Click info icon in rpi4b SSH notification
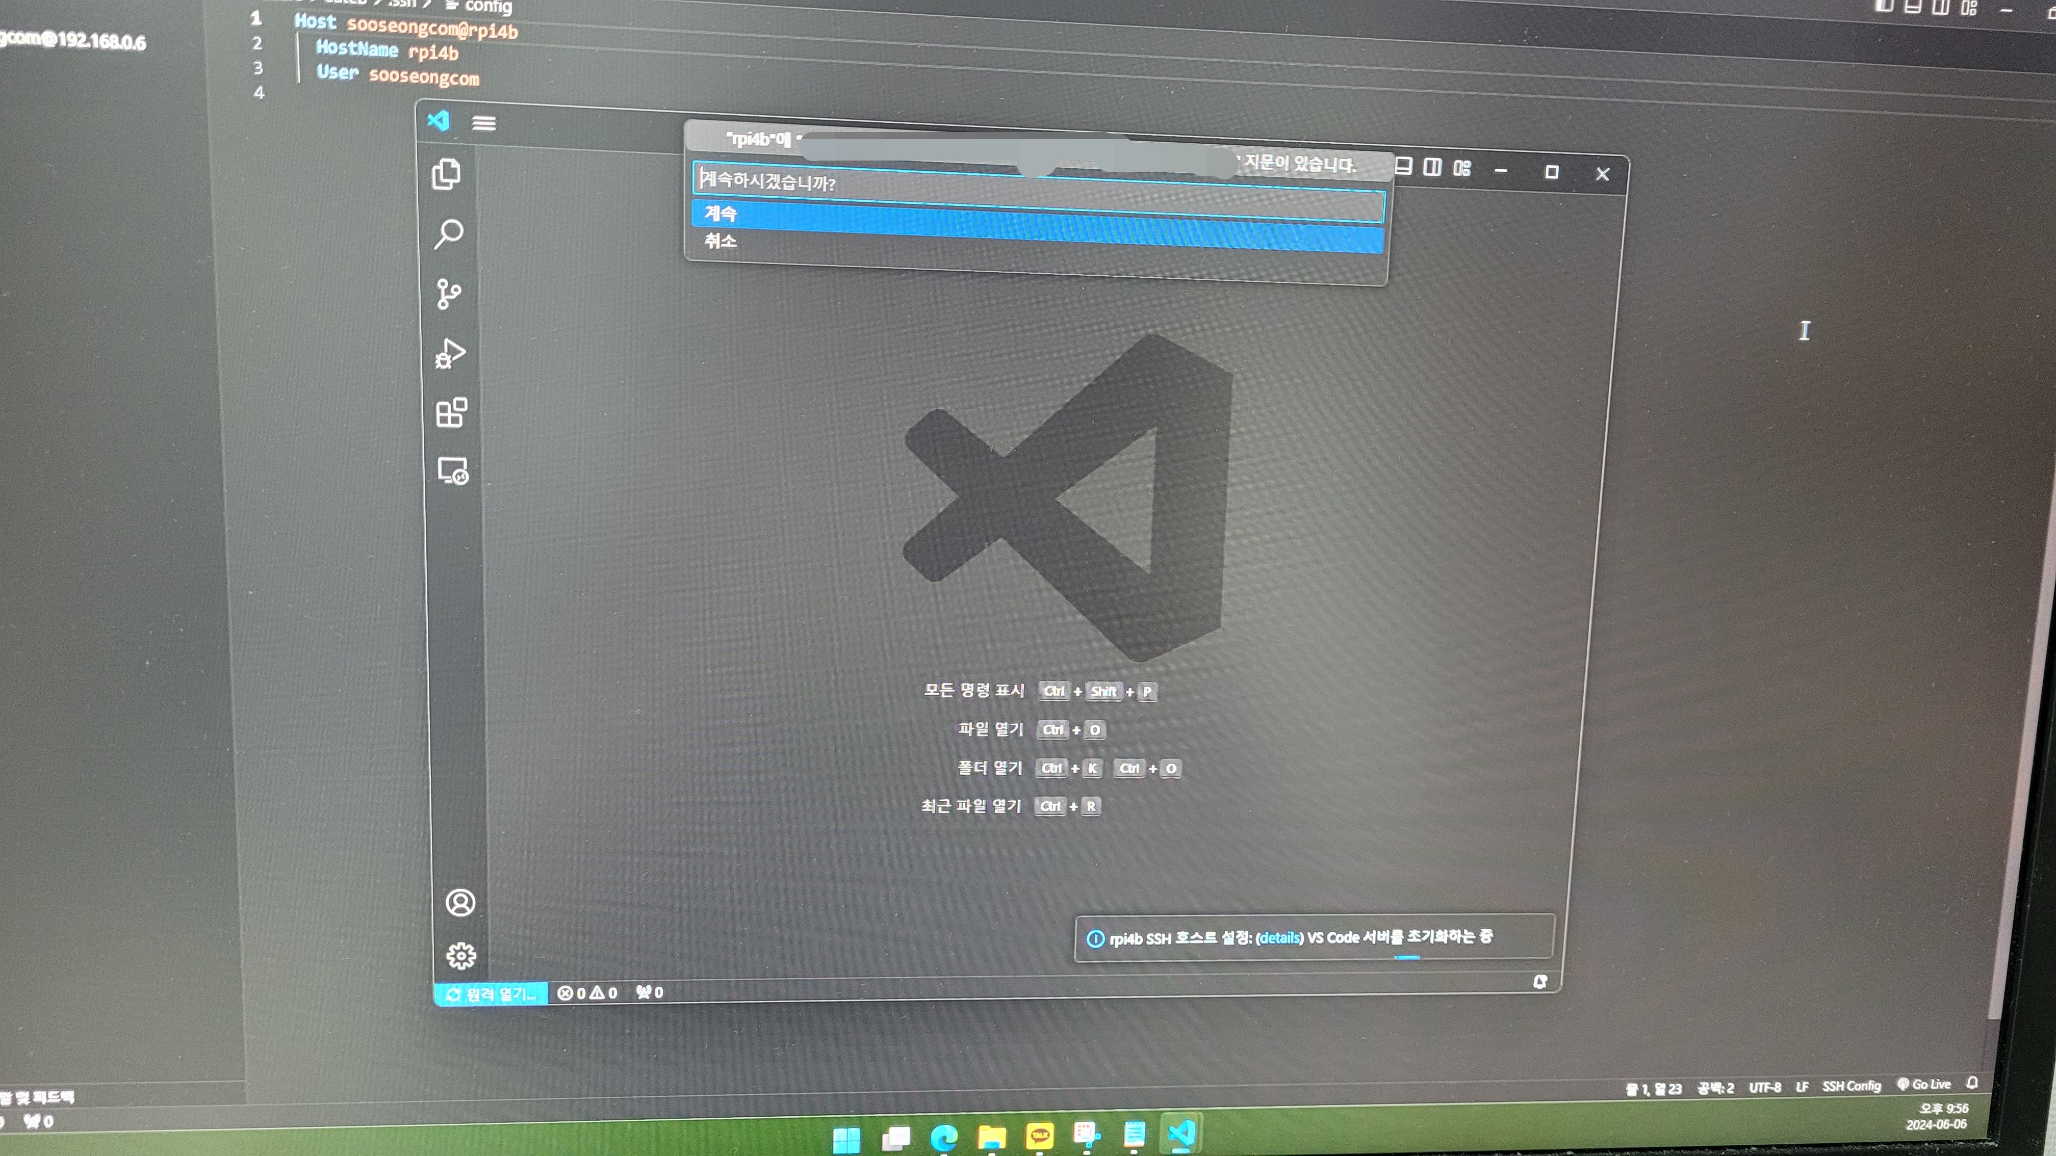2056x1156 pixels. [1095, 939]
